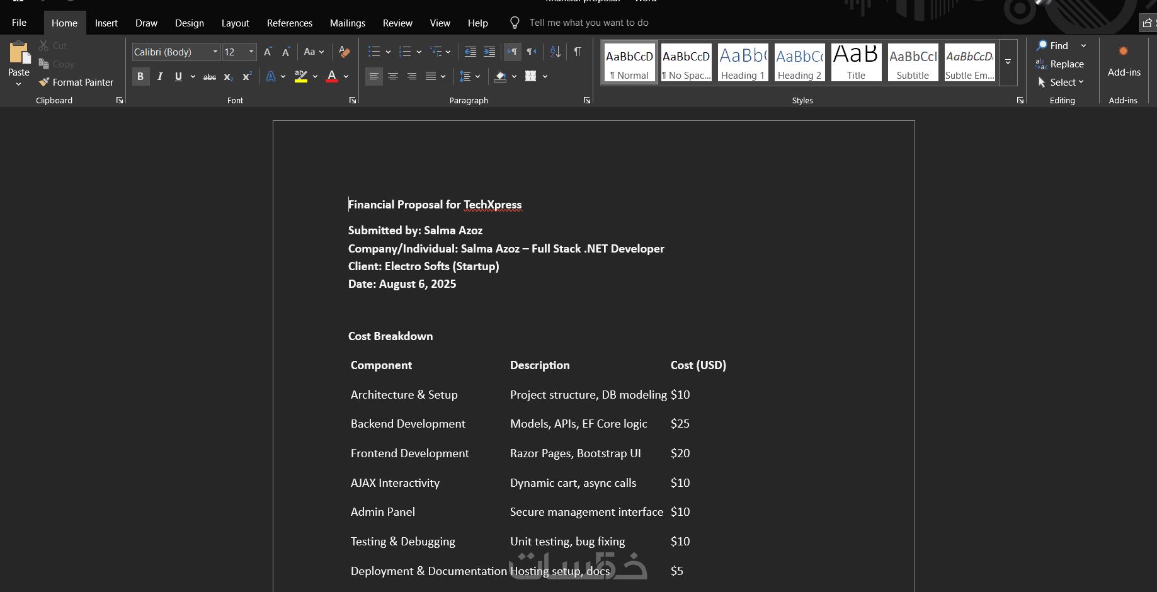The width and height of the screenshot is (1157, 592).
Task: Open the font name dropdown
Action: pos(215,52)
